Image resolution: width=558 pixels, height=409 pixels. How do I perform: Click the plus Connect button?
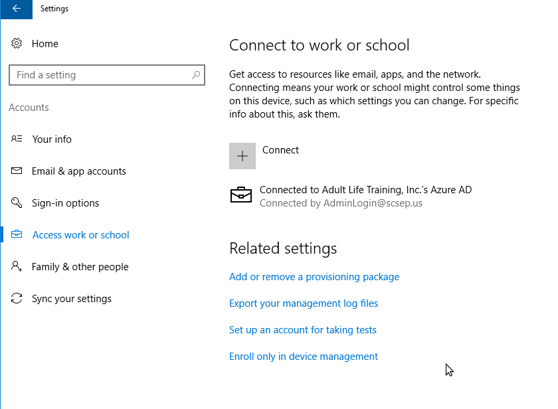point(242,156)
